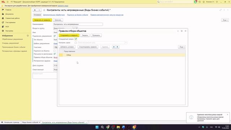Open Windows taskbar search
Viewport: 231px width, 130px height.
(102, 127)
